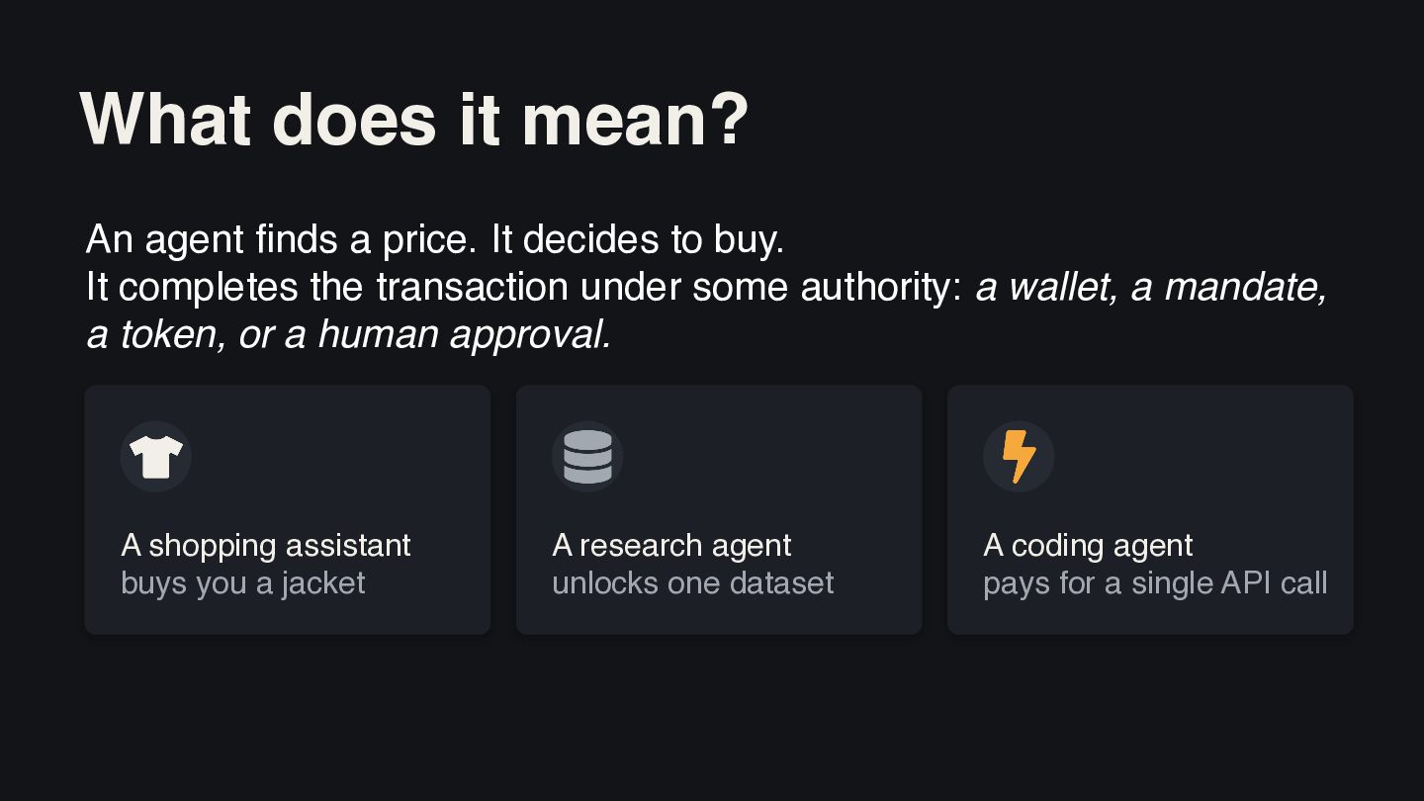Click 'pays for a single API call' text
Screen dimensions: 1424x801
pos(1155,582)
